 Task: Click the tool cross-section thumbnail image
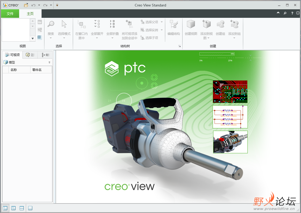tap(230, 142)
